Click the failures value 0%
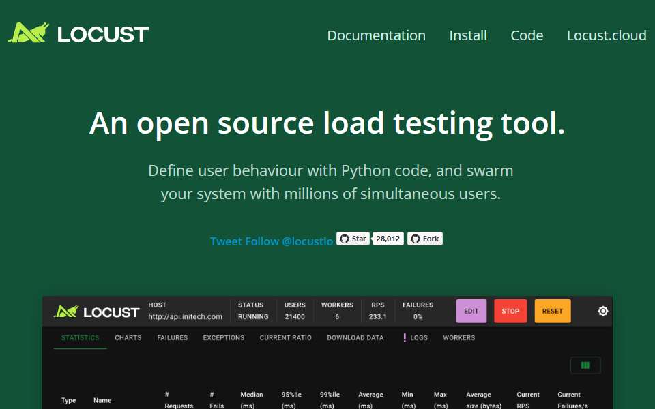The image size is (655, 409). [418, 316]
